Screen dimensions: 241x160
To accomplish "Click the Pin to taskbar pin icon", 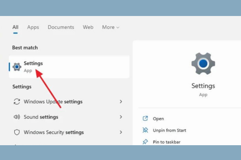I will coord(145,142).
